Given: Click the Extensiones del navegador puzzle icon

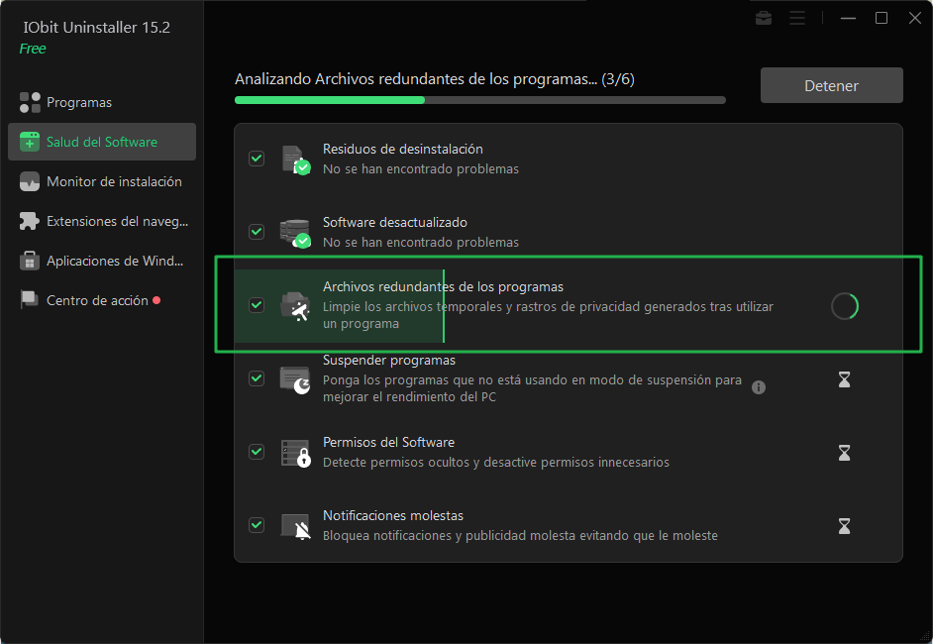Looking at the screenshot, I should point(30,221).
